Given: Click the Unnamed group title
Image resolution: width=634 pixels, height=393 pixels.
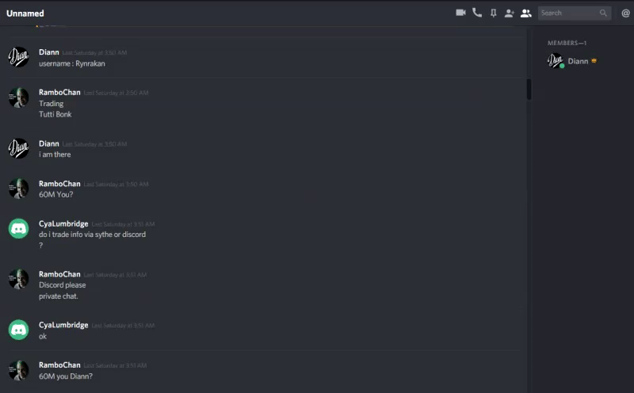Looking at the screenshot, I should (25, 13).
